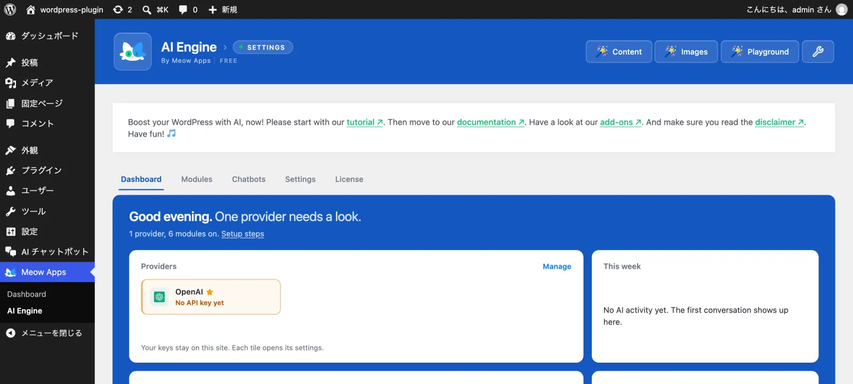Select the Dashboard tab
This screenshot has height=384, width=853.
tap(141, 179)
